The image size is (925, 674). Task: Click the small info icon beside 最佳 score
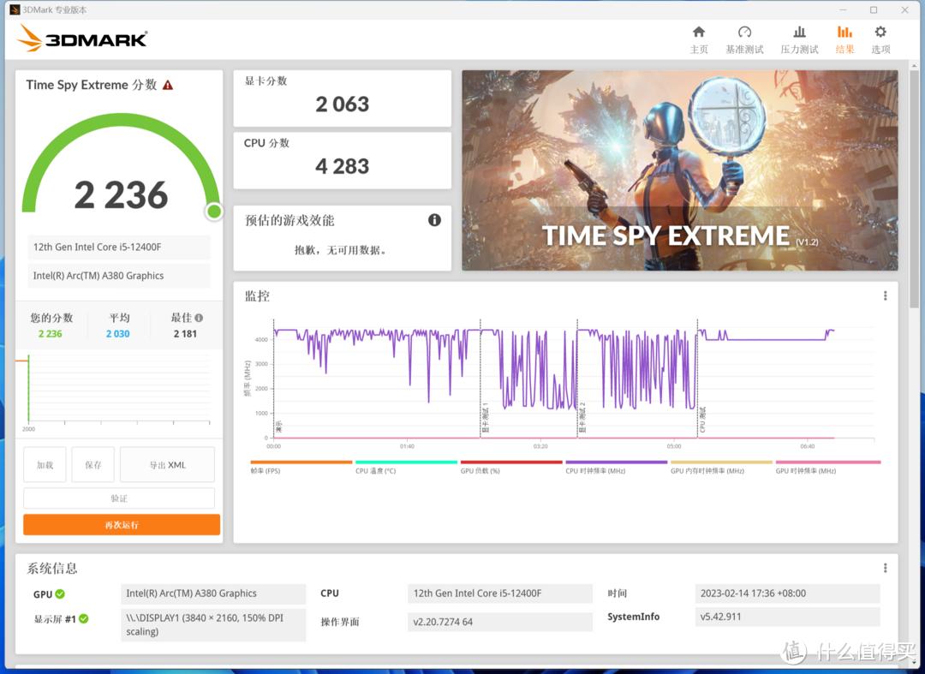tap(198, 317)
